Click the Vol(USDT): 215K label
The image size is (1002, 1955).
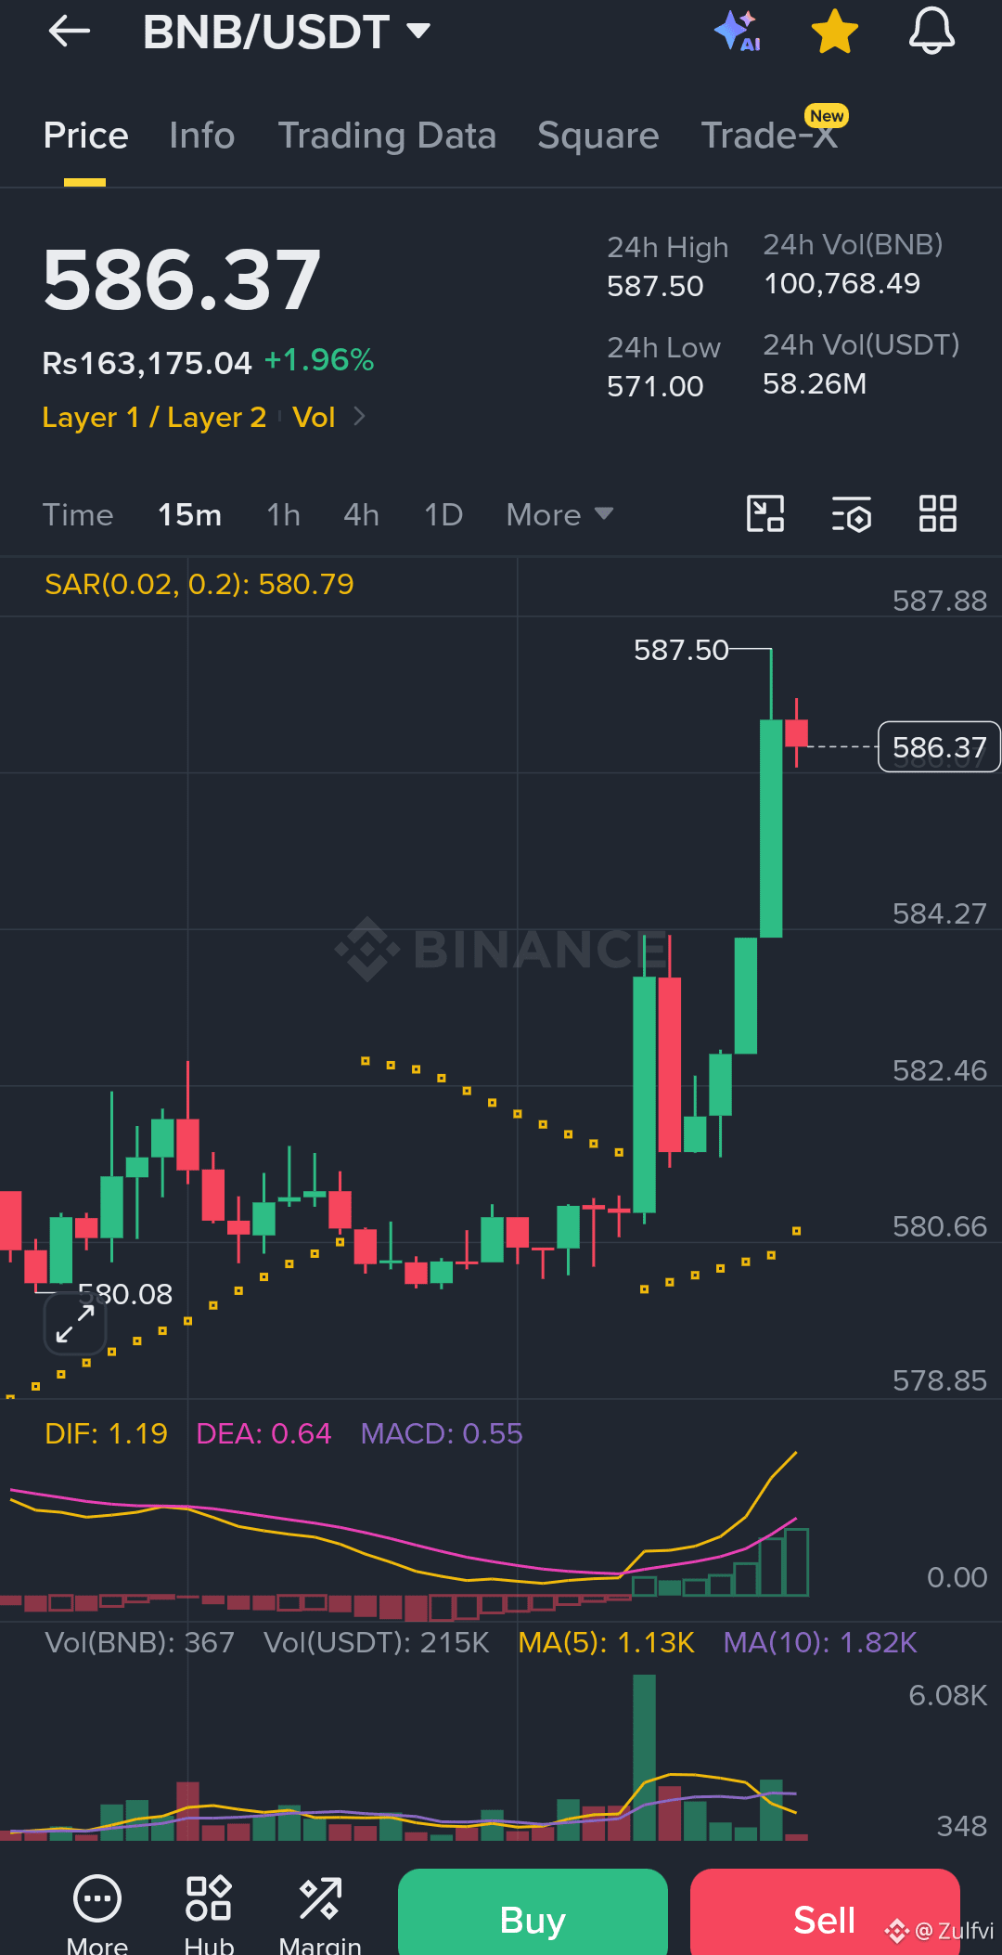(376, 1642)
